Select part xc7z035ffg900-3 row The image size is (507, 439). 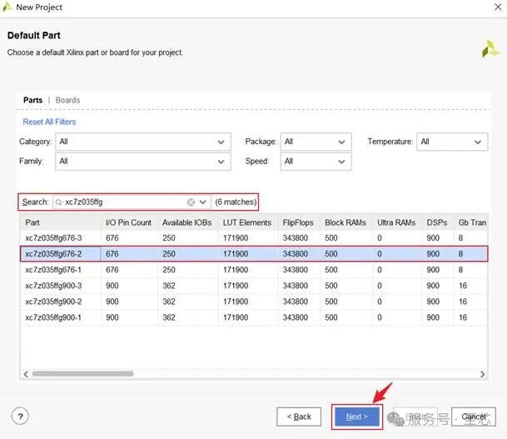[58, 286]
